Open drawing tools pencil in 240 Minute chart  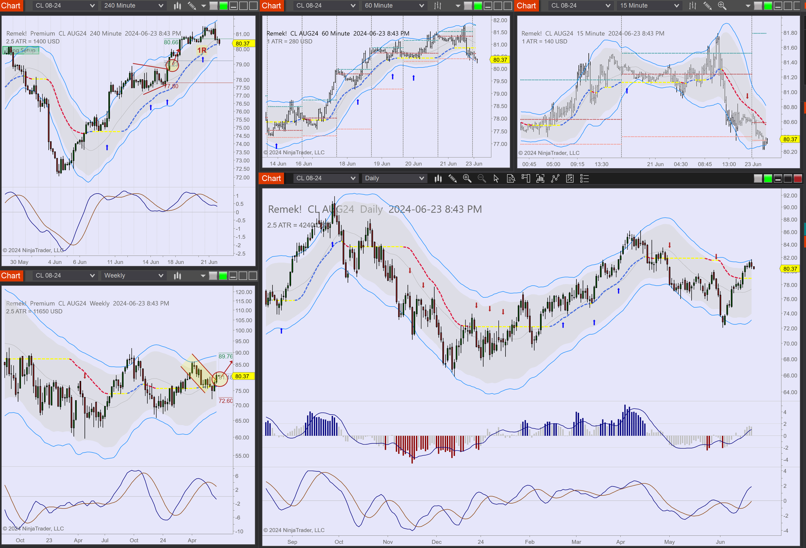[x=192, y=5]
